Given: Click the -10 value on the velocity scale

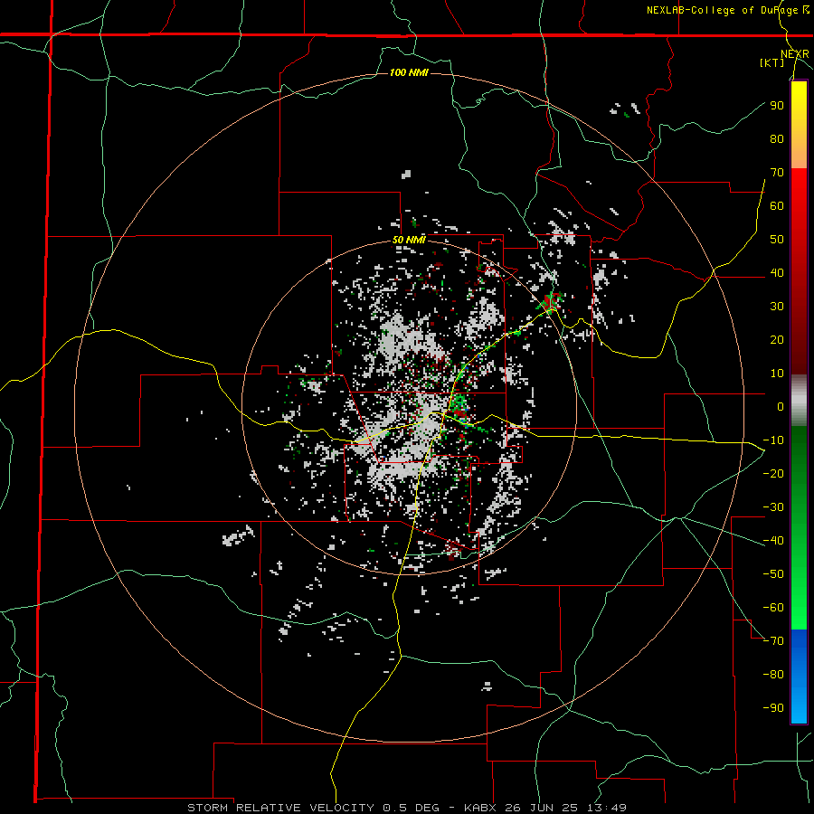Looking at the screenshot, I should click(x=773, y=440).
